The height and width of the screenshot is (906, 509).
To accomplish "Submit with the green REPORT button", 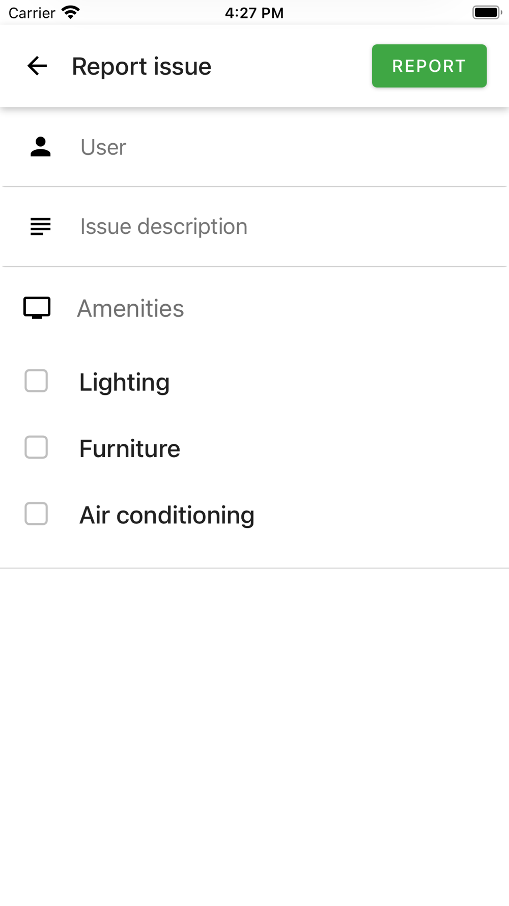I will [x=429, y=66].
